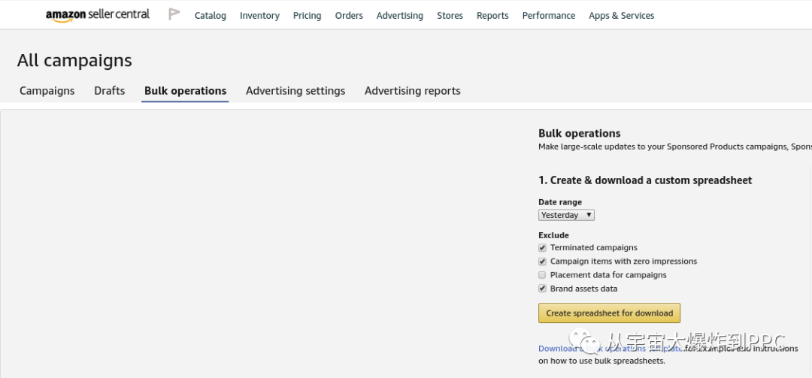
Task: Uncheck Terminated campaigns checkbox
Action: pyautogui.click(x=542, y=248)
